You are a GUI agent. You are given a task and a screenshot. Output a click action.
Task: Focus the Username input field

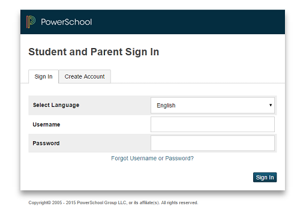(x=212, y=124)
